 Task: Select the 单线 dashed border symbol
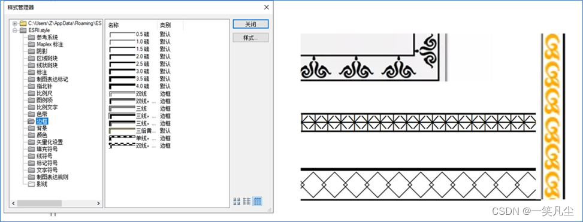[x=132, y=138]
